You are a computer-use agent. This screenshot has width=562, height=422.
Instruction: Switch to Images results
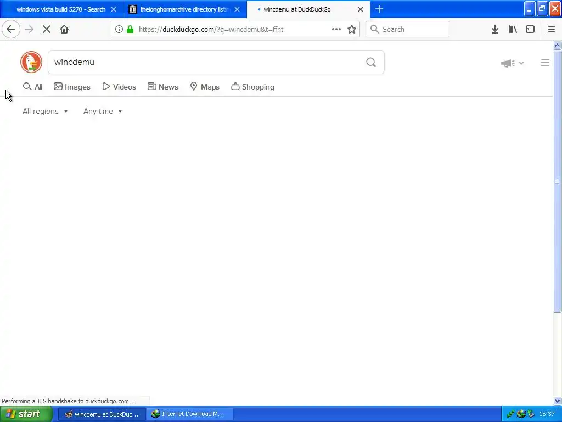pyautogui.click(x=72, y=87)
